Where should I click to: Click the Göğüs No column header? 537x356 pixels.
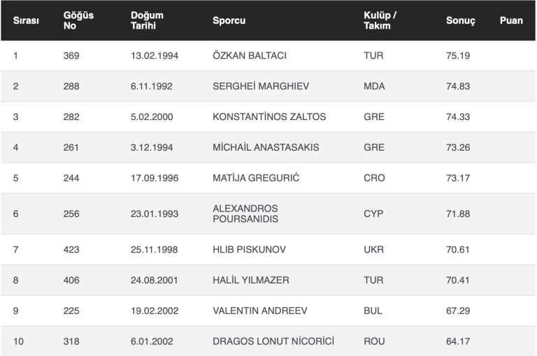tap(78, 20)
